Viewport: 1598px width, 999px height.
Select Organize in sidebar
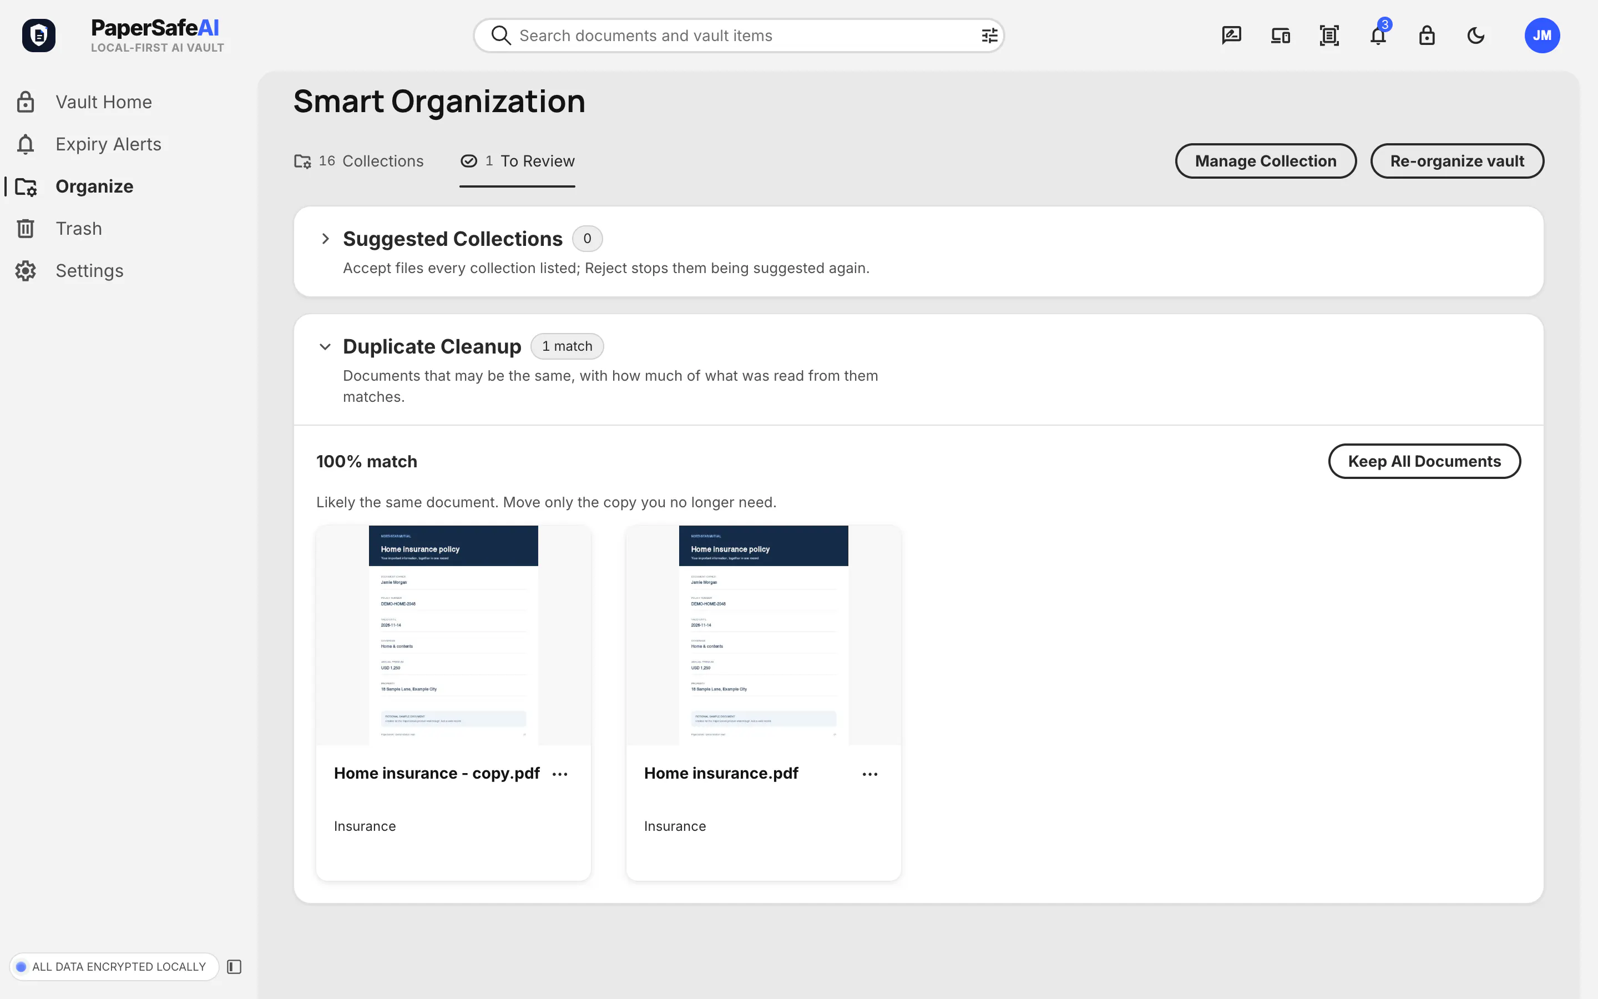[x=94, y=186]
